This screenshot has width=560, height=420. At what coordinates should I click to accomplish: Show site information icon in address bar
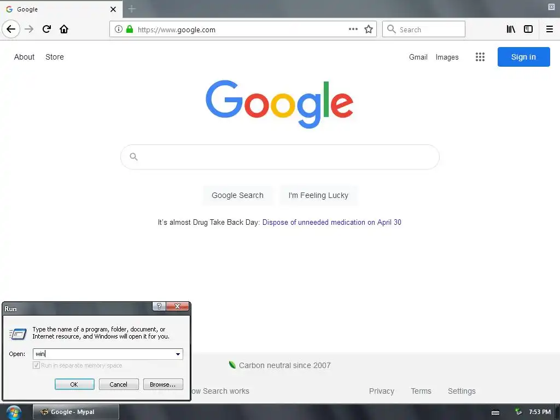[119, 30]
